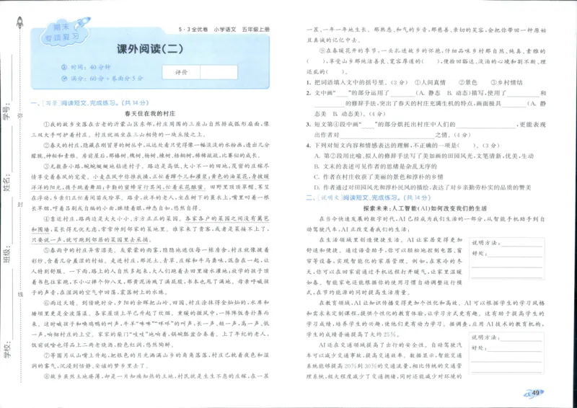Click paragraph ③ starting 无数条小路

(150, 187)
